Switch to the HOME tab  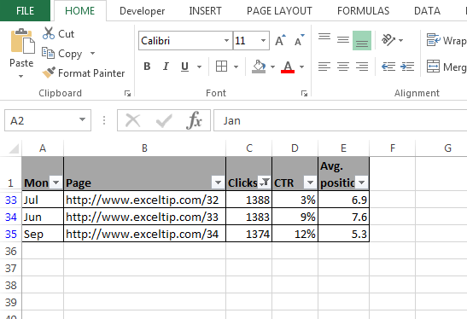tap(79, 11)
